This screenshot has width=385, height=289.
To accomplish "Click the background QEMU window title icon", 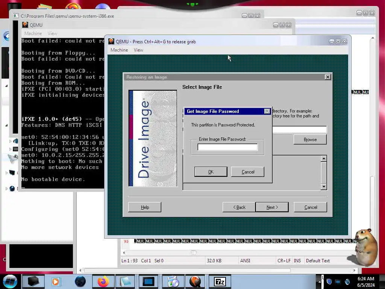I will [25, 24].
